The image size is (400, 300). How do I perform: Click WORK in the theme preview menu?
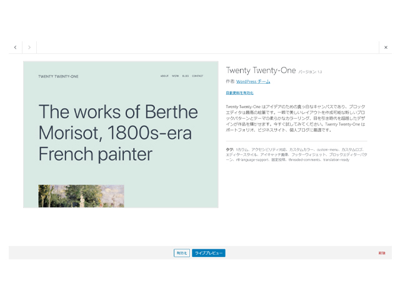pyautogui.click(x=175, y=76)
